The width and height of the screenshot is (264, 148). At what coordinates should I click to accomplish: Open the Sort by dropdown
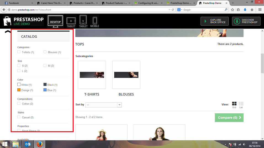tap(103, 105)
